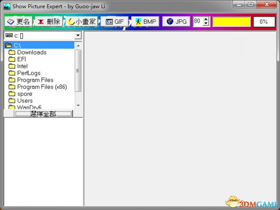Viewport: 280px width, 210px height.
Task: Maximize the Show Picture Expert window
Action: click(x=251, y=5)
